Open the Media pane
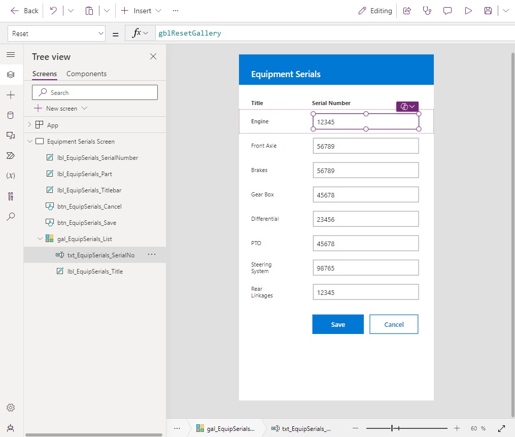 (x=10, y=136)
